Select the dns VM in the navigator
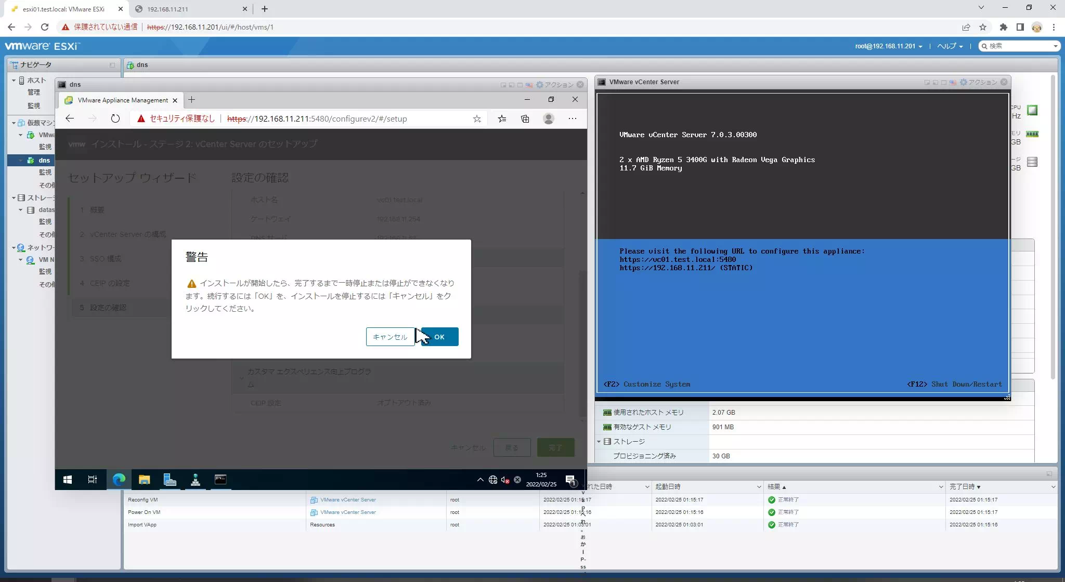 [x=44, y=161]
